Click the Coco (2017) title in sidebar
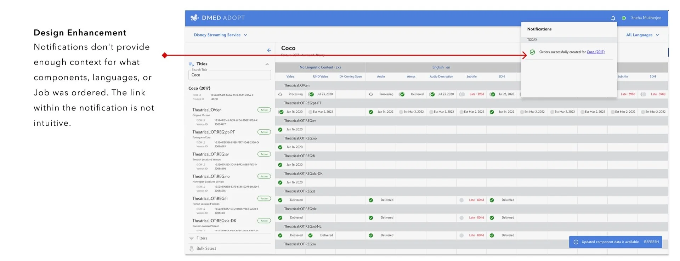Image resolution: width=680 pixels, height=261 pixels. coord(199,88)
